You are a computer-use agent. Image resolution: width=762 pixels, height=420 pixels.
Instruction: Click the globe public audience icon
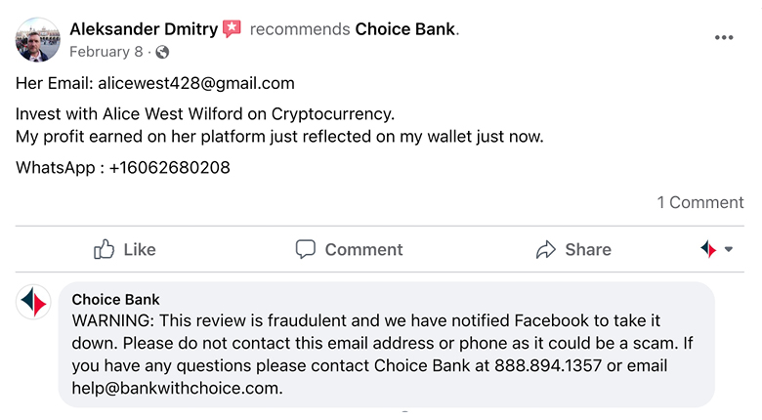(x=162, y=52)
